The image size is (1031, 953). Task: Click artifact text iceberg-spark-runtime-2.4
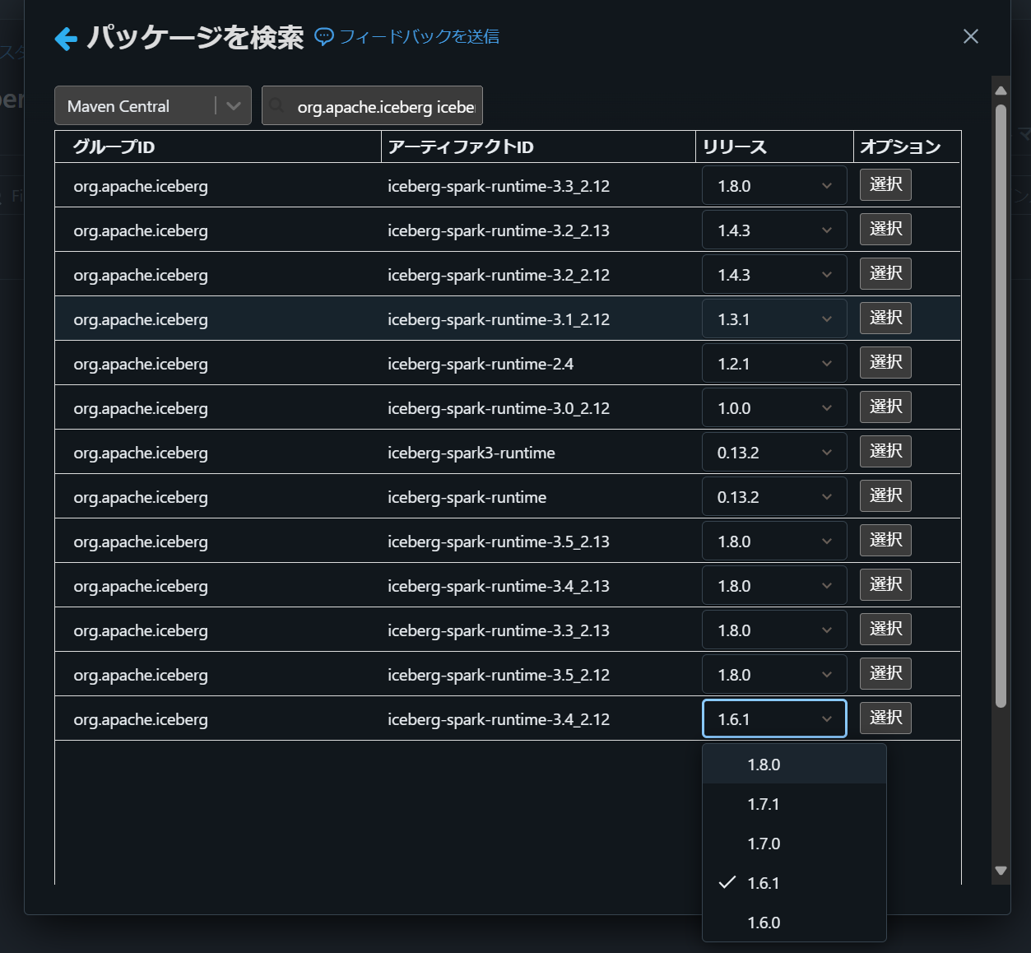[481, 364]
